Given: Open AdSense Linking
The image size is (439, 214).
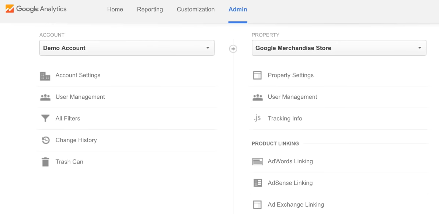Looking at the screenshot, I should click(x=290, y=183).
